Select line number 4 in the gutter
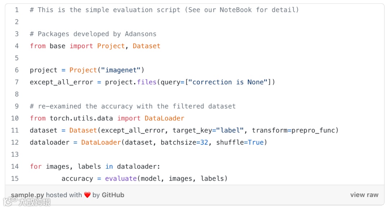389x209 pixels. pos(17,46)
